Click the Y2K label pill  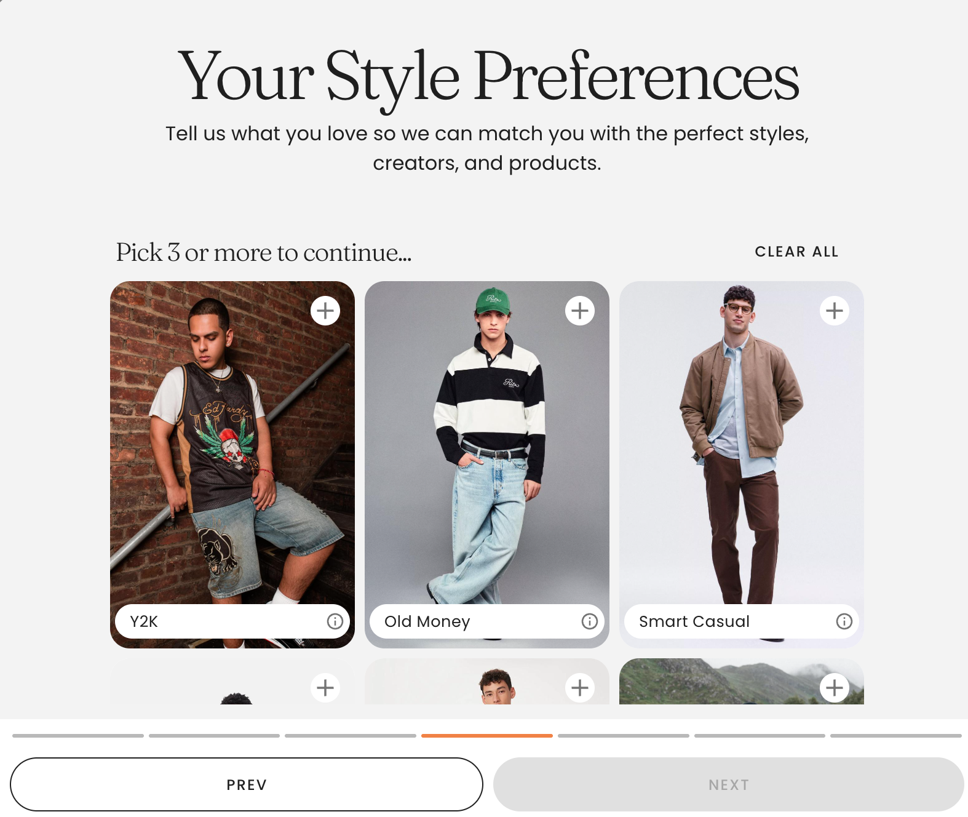pos(232,621)
